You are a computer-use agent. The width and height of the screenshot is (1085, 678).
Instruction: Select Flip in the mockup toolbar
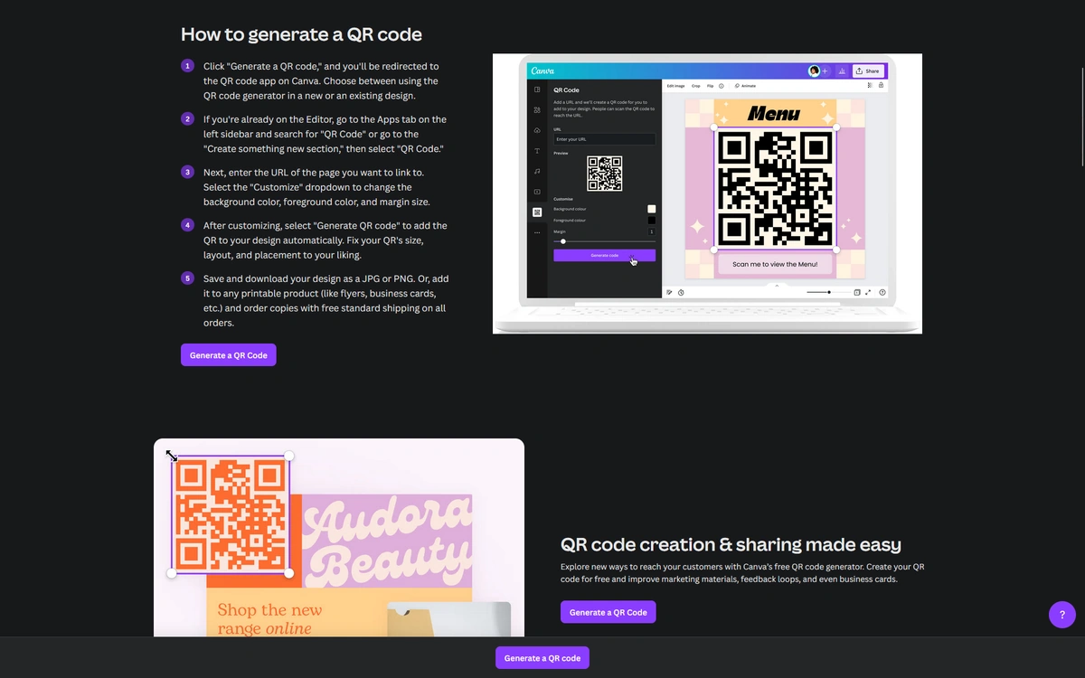(710, 86)
